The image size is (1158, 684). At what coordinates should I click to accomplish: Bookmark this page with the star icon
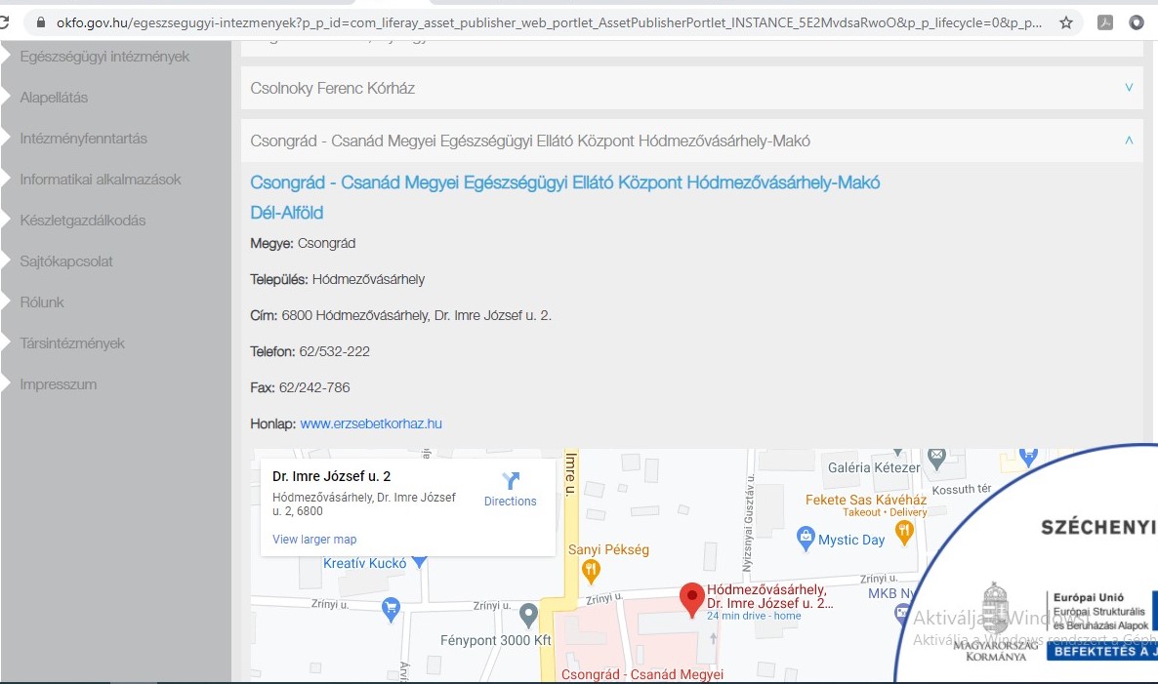point(1066,22)
